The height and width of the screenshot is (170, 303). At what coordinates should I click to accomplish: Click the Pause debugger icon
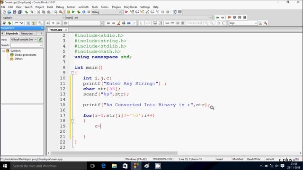163,12
